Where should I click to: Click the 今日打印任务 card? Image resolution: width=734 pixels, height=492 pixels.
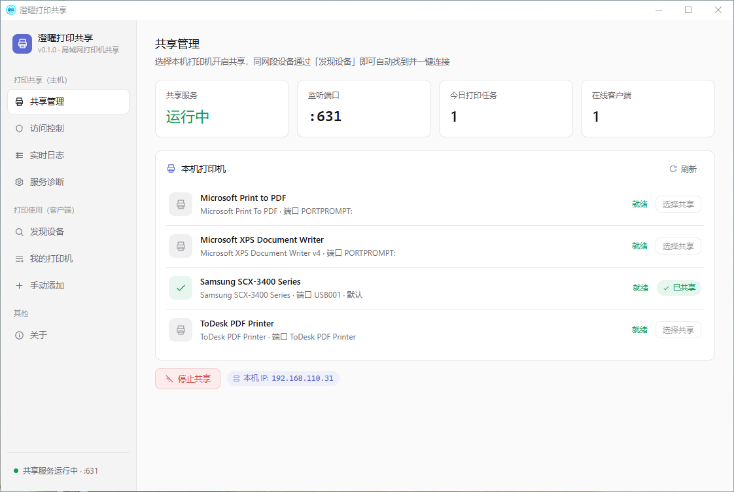[x=506, y=109]
